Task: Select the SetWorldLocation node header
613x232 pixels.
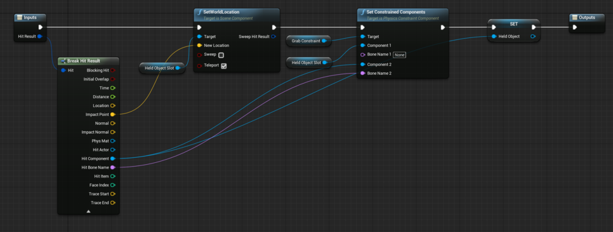Action: coord(237,15)
